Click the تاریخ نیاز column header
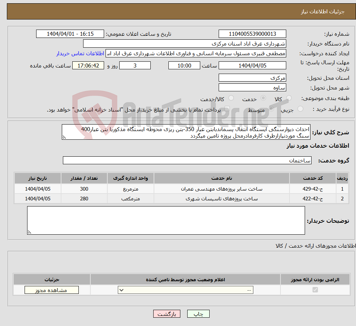 click(38, 178)
